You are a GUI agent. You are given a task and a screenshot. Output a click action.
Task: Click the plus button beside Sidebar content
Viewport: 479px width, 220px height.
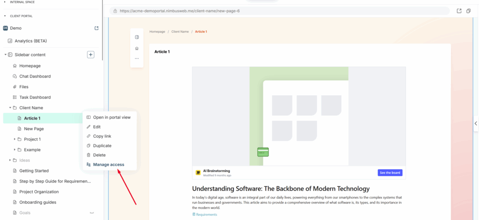[x=91, y=55]
